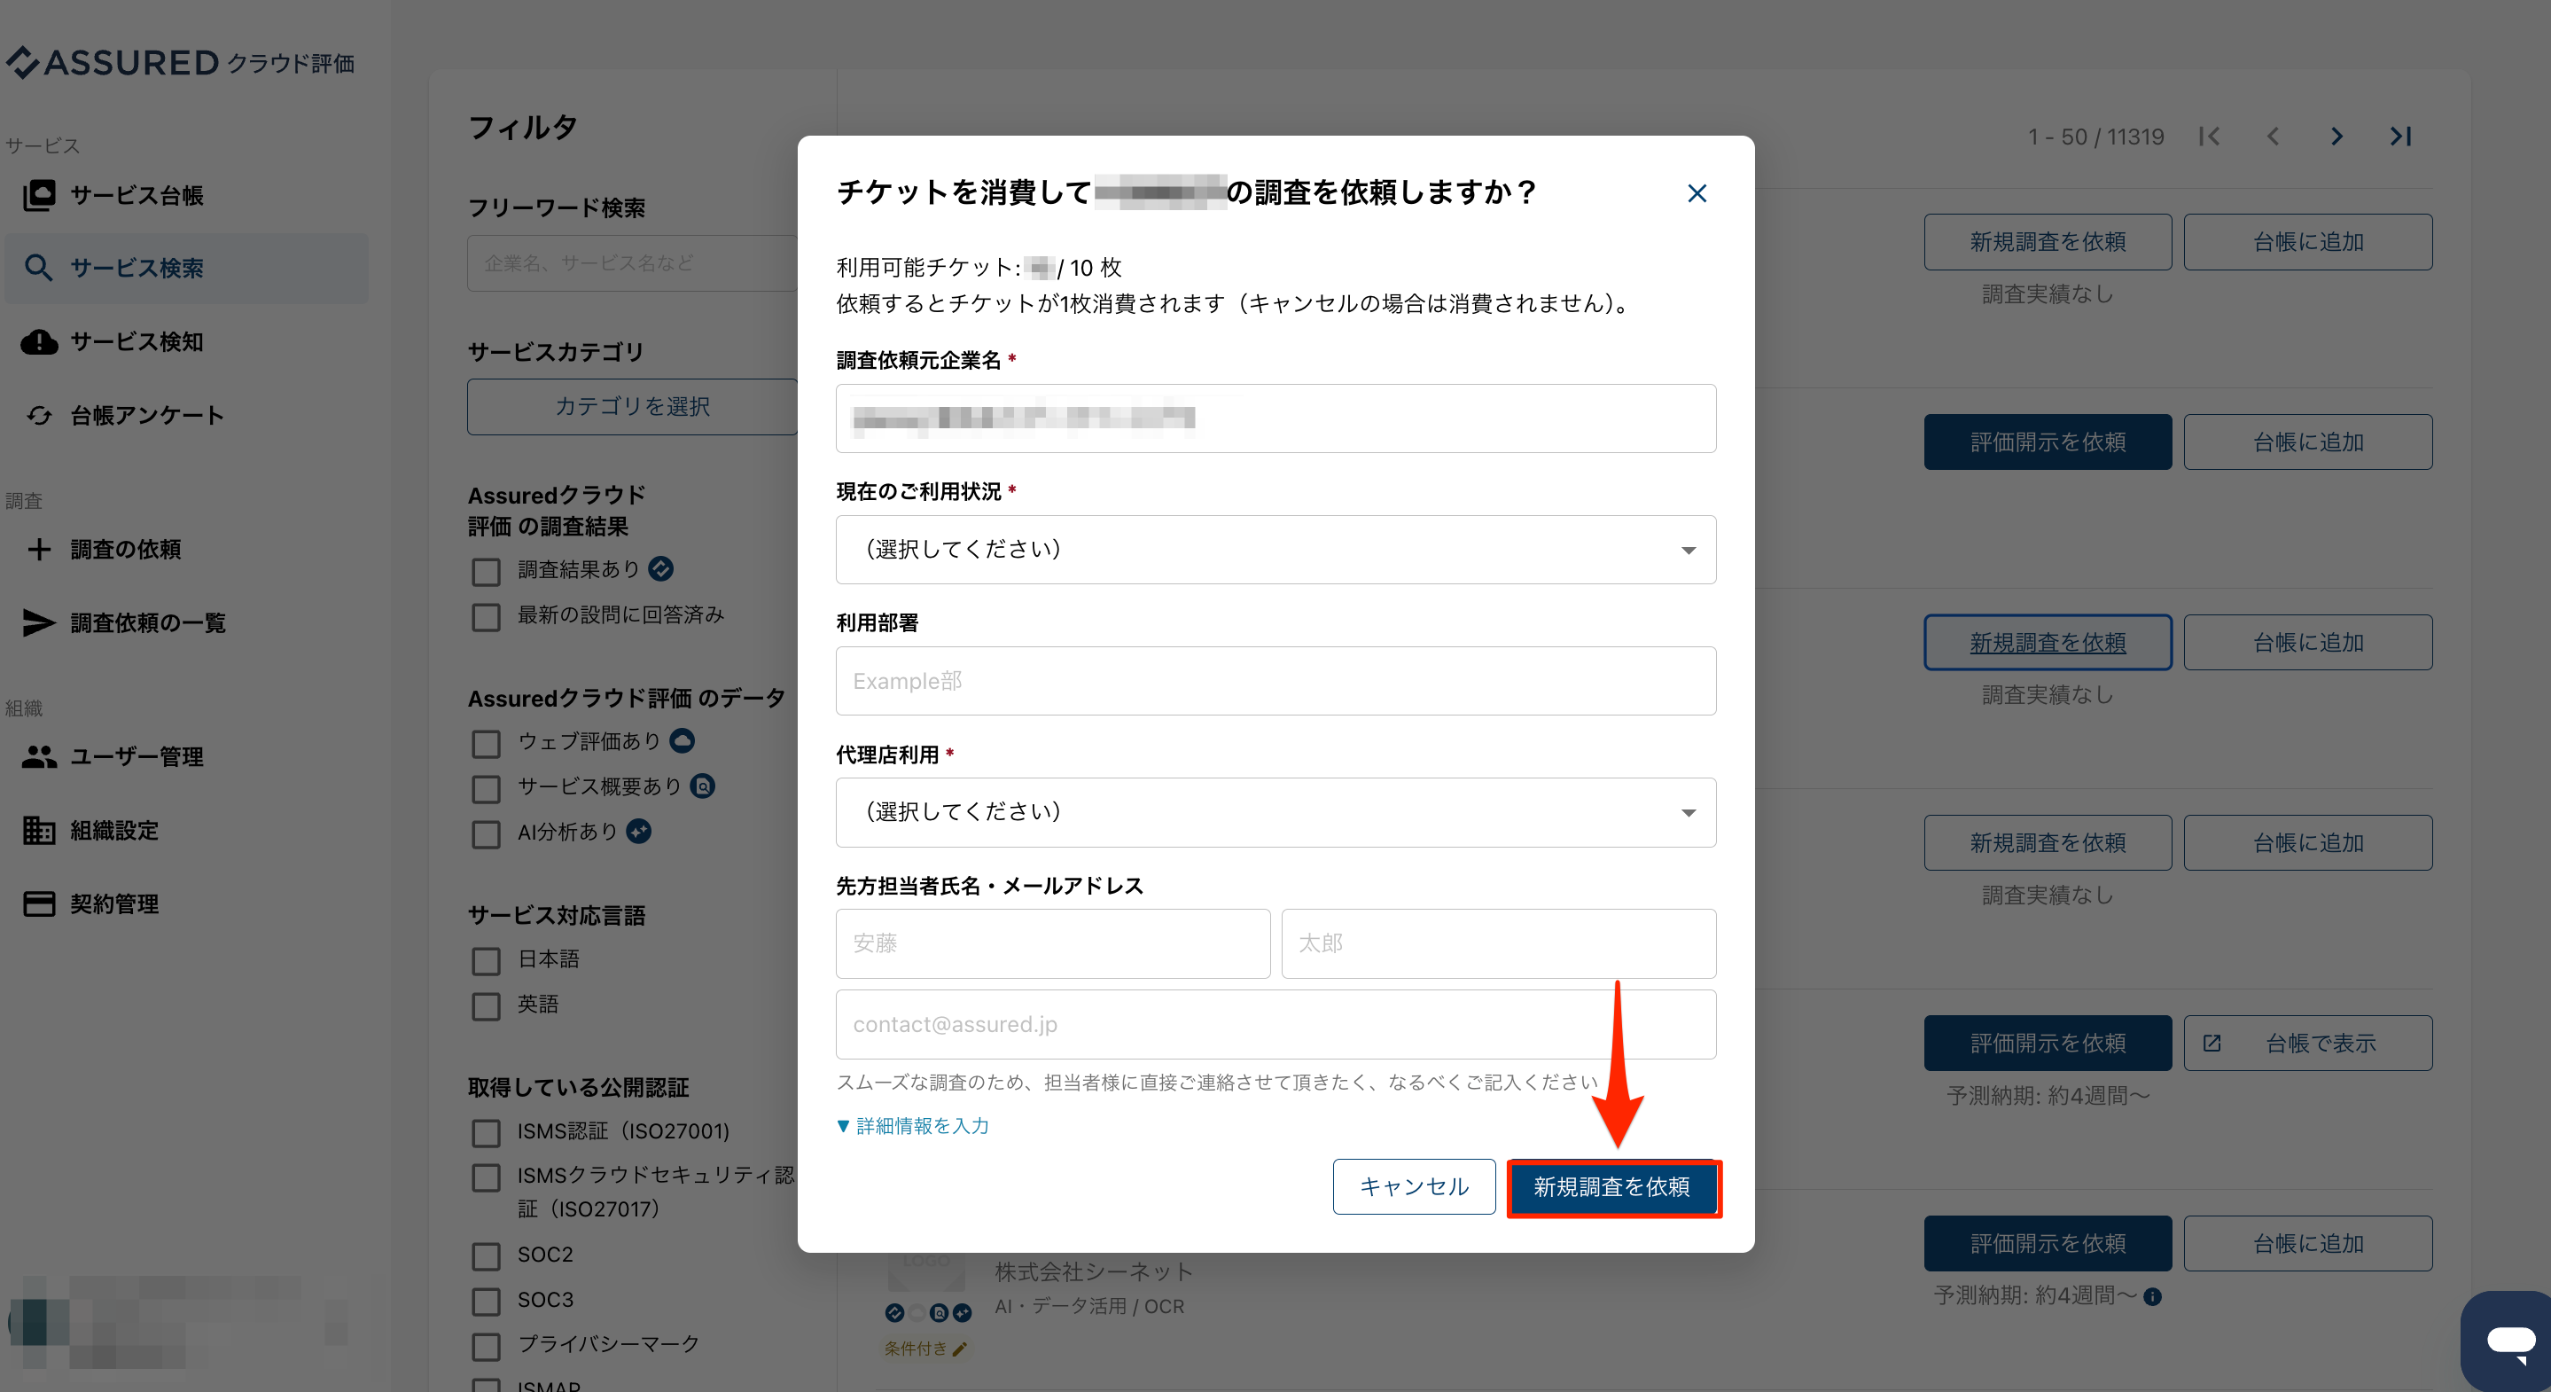Click the info icon beside 予測納期: 約4週間〜
The image size is (2551, 1392).
(2152, 1297)
